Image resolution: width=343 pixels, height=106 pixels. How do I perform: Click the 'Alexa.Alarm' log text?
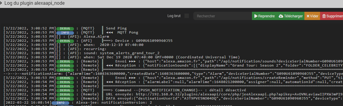coord(96,37)
